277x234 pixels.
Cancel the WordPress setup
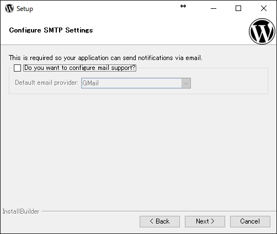pos(250,221)
